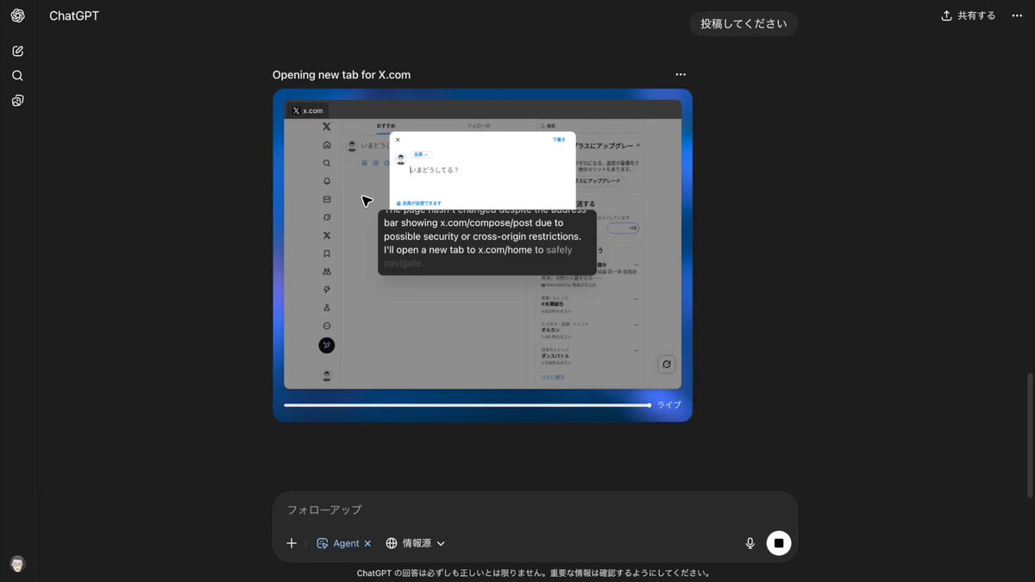Screen dimensions: 1035x582
Task: Open the user profile avatar at bottom left
Action: coord(17,564)
